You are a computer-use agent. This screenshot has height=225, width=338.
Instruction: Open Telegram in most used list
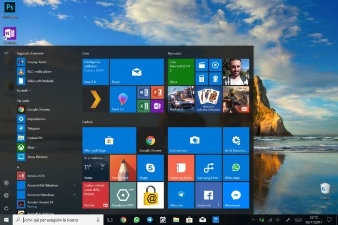point(46,129)
